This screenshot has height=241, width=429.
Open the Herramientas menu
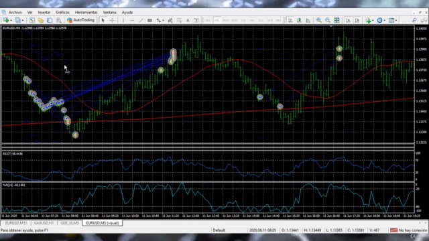86,12
